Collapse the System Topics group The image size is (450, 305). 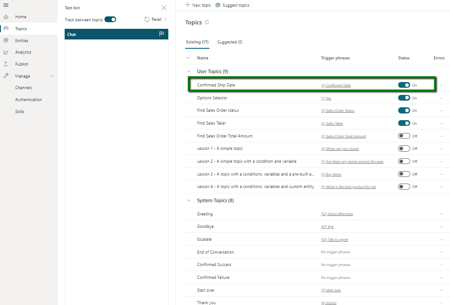coord(189,200)
